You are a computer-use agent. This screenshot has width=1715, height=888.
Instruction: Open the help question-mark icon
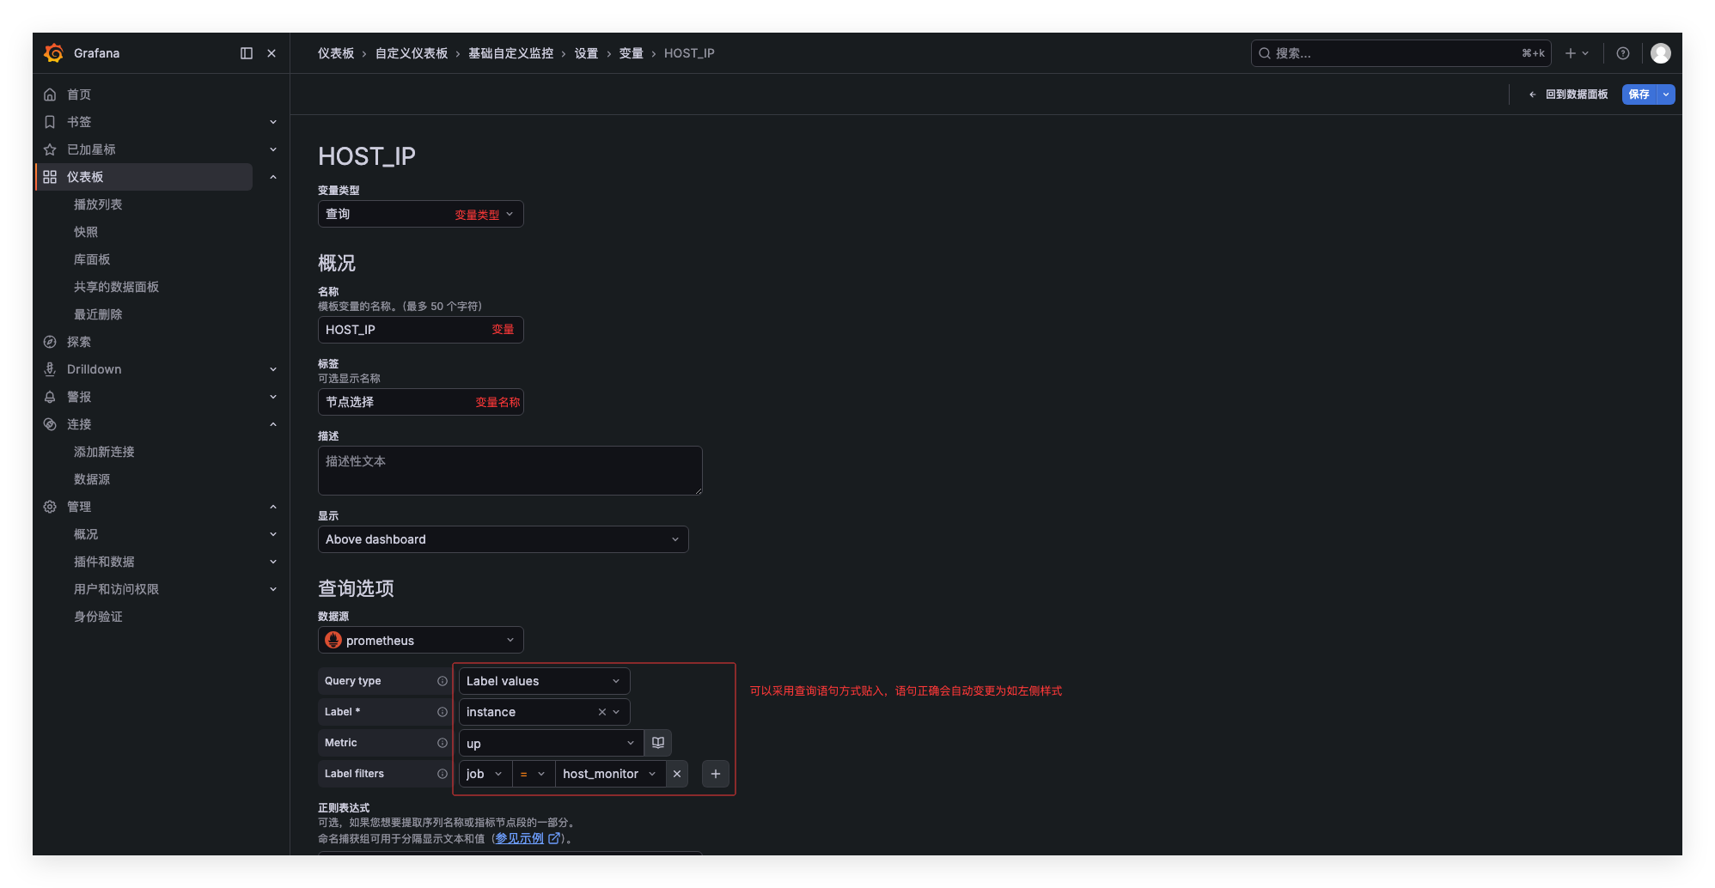point(1623,53)
